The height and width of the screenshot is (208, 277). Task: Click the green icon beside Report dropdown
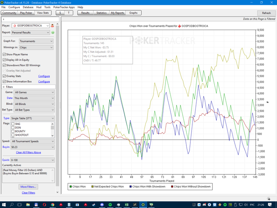tap(53, 32)
